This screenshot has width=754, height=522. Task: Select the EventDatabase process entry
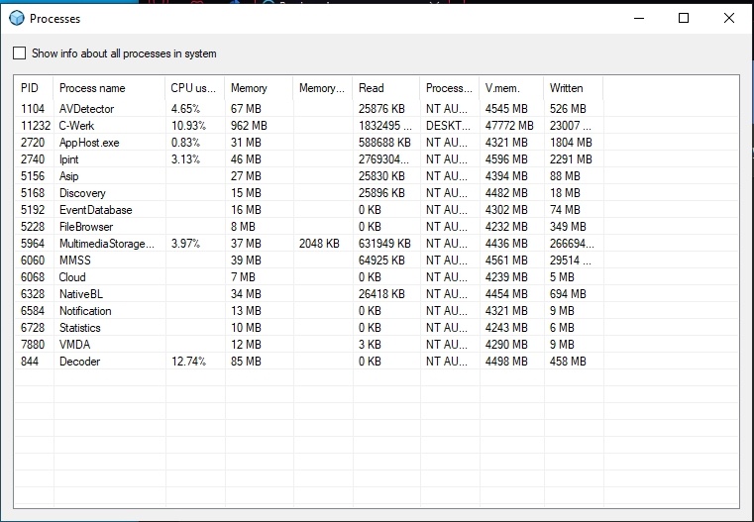tap(95, 210)
